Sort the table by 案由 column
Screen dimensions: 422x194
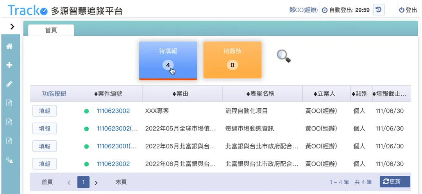[180, 93]
